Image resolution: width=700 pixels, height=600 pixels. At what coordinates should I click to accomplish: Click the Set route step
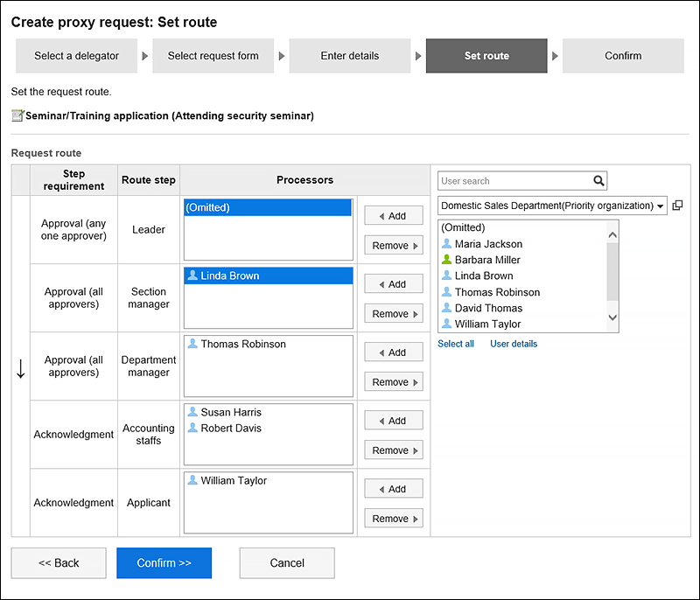[x=486, y=56]
